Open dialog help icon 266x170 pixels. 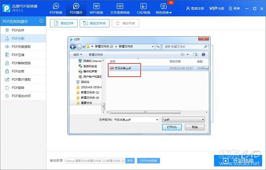(x=203, y=54)
